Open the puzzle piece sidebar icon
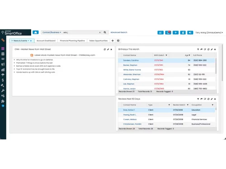This screenshot has width=226, height=169. [x=3, y=101]
